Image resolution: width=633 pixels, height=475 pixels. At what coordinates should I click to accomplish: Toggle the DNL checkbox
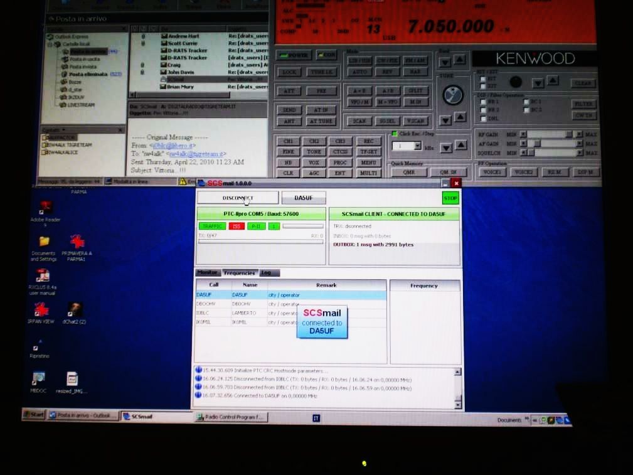[x=483, y=119]
